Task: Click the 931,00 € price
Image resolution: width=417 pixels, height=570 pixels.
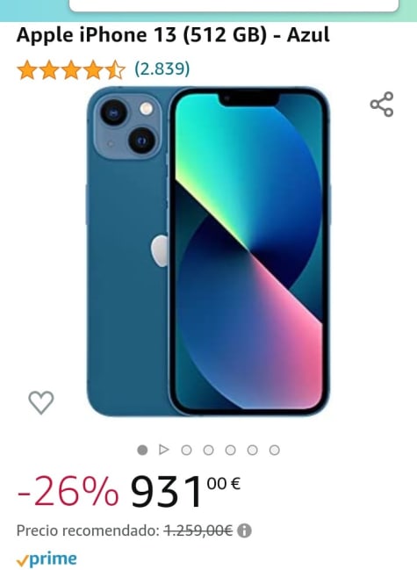Action: click(185, 492)
